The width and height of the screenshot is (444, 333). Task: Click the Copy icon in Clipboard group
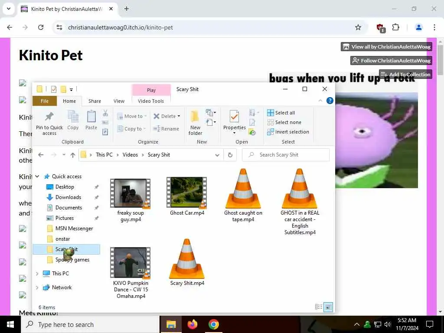pyautogui.click(x=73, y=116)
